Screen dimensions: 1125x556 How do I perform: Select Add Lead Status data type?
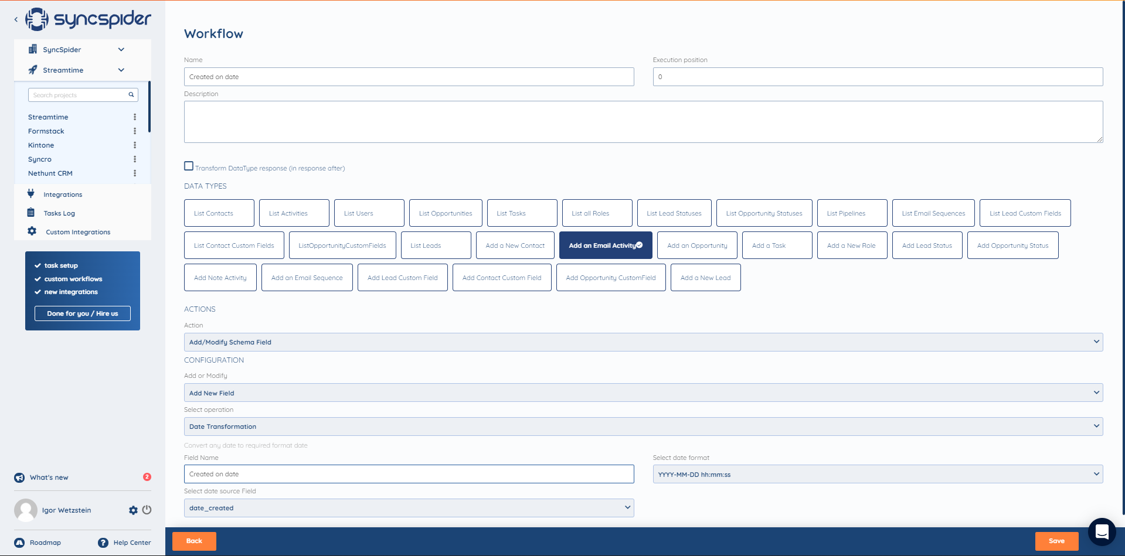coord(927,245)
